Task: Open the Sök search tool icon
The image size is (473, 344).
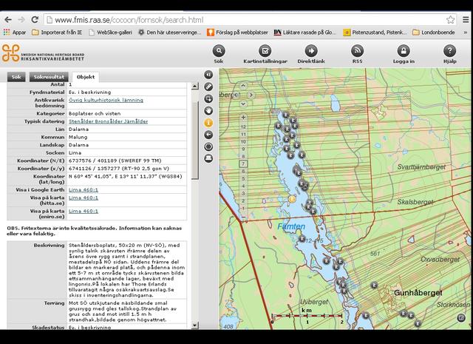Action: [x=217, y=50]
